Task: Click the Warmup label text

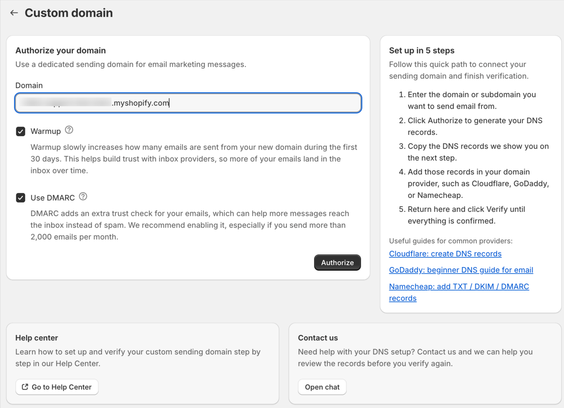Action: click(46, 131)
